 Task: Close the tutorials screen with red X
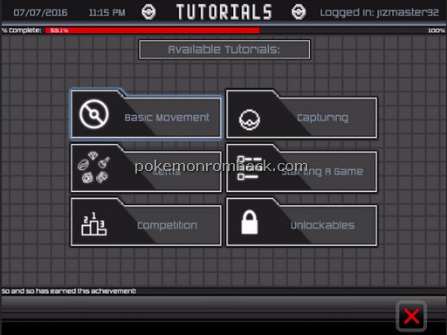(x=411, y=316)
